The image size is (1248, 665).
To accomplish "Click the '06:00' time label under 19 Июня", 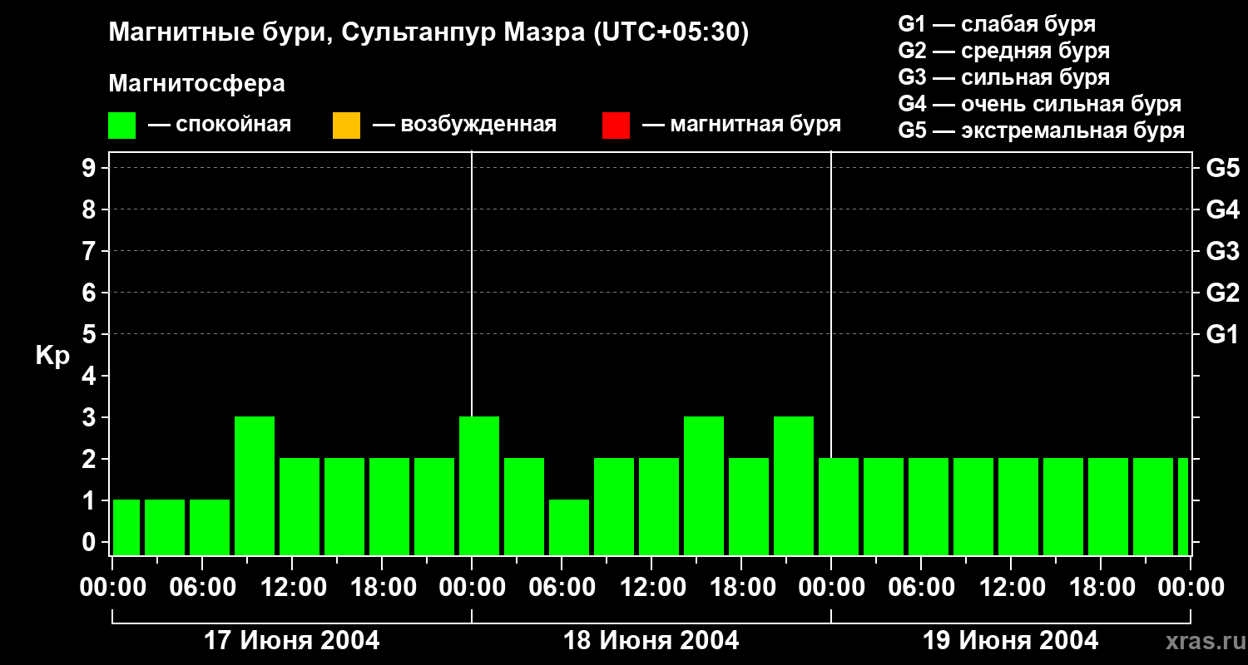I will point(921,588).
